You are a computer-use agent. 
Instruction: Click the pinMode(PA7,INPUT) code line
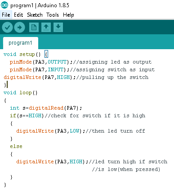coord(82,69)
